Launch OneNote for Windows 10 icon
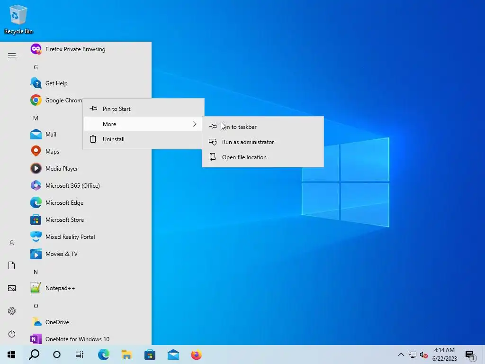The height and width of the screenshot is (364, 485). 36,339
